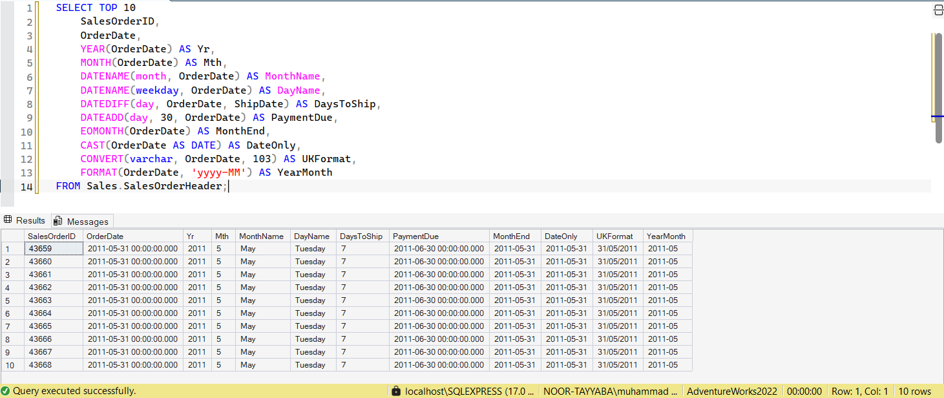Open the Messages tab
This screenshot has height=398, width=944.
point(82,221)
